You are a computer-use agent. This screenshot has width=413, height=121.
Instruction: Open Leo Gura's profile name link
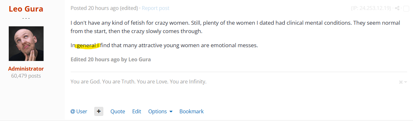point(26,9)
